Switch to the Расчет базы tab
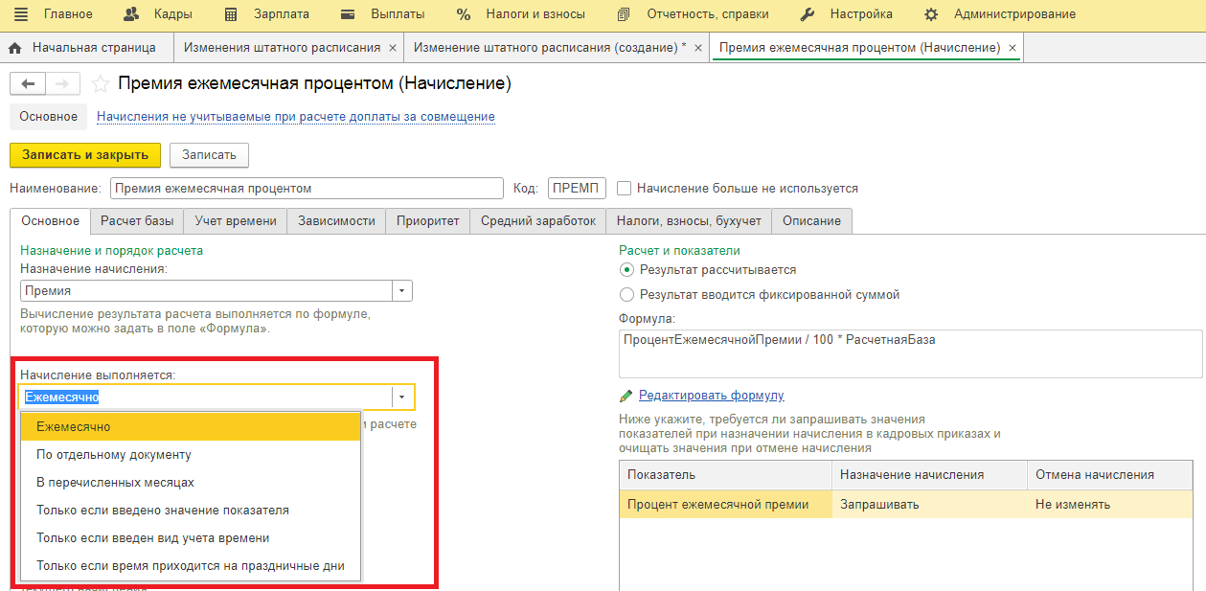 point(137,221)
